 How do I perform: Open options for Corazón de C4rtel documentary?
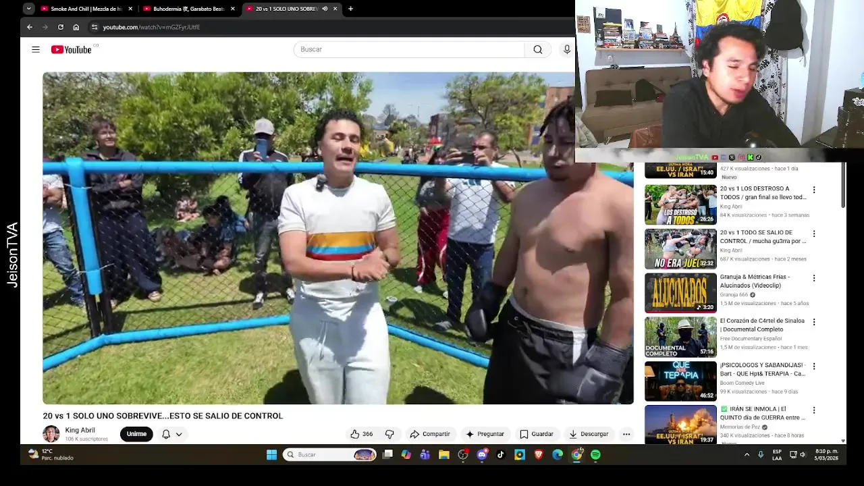tap(814, 322)
